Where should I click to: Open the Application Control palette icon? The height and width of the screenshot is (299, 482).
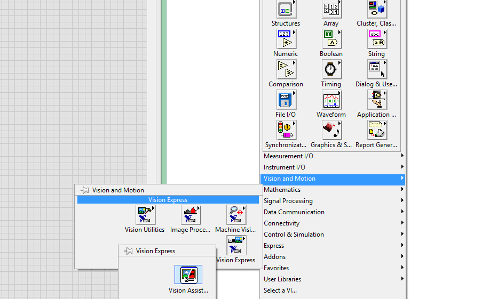tap(377, 100)
